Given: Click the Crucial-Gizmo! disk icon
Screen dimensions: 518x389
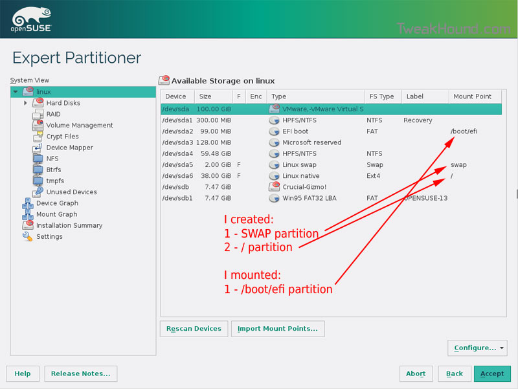Looking at the screenshot, I should click(x=274, y=187).
